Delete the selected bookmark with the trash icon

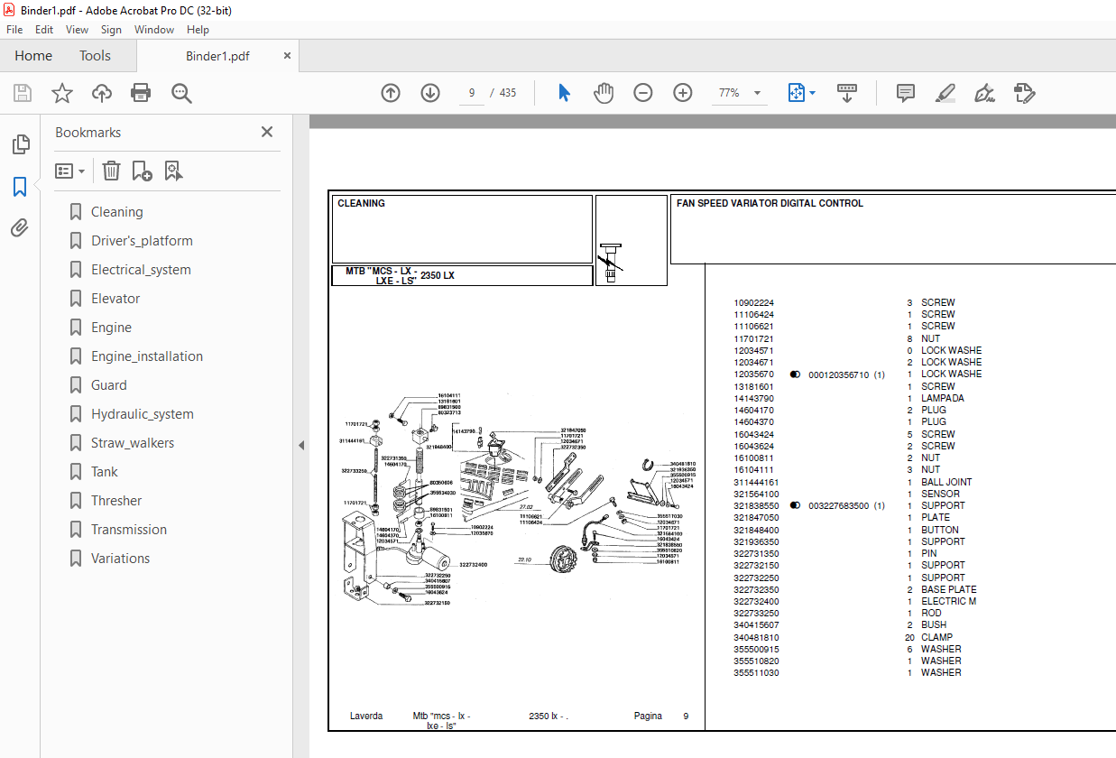111,171
